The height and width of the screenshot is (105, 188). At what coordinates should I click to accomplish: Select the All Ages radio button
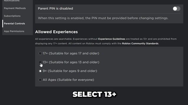tap(40, 80)
